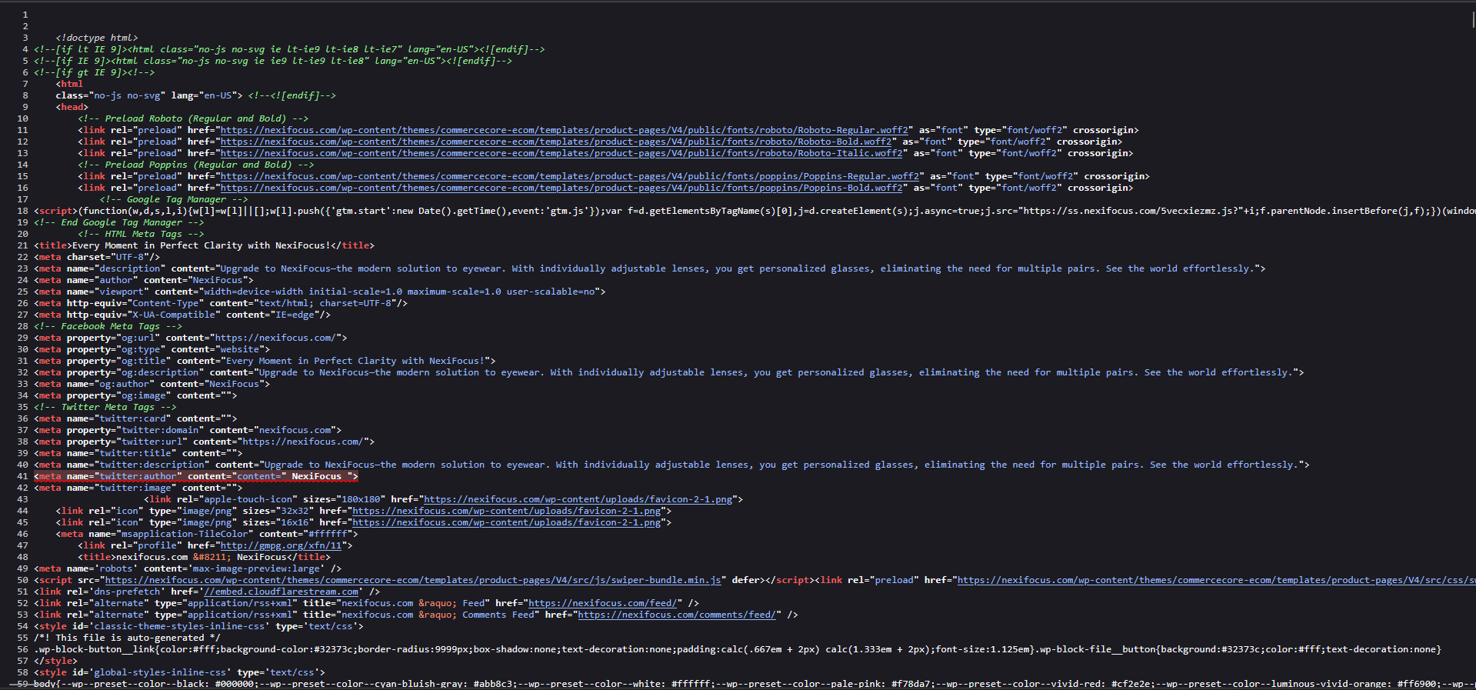This screenshot has height=690, width=1476.
Task: Open the 16x16 icon favicon link
Action: 506,522
